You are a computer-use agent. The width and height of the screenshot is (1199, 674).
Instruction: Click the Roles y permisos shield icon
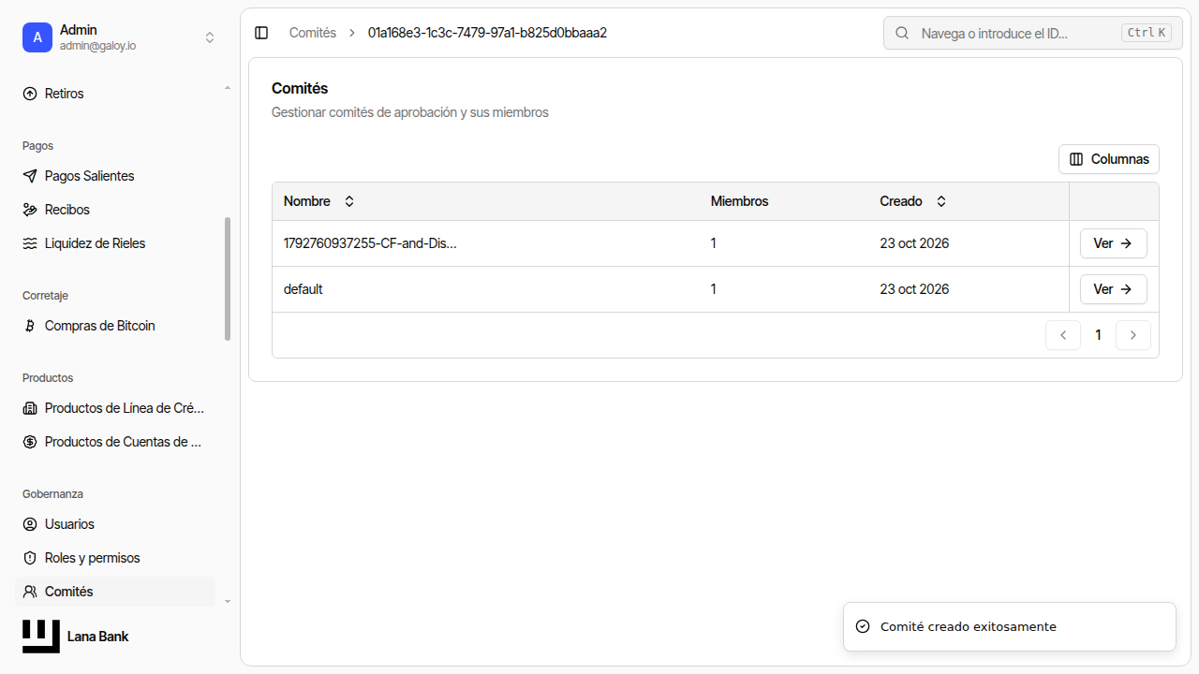coord(30,558)
